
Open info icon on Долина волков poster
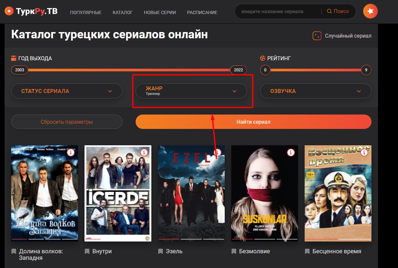[71, 152]
